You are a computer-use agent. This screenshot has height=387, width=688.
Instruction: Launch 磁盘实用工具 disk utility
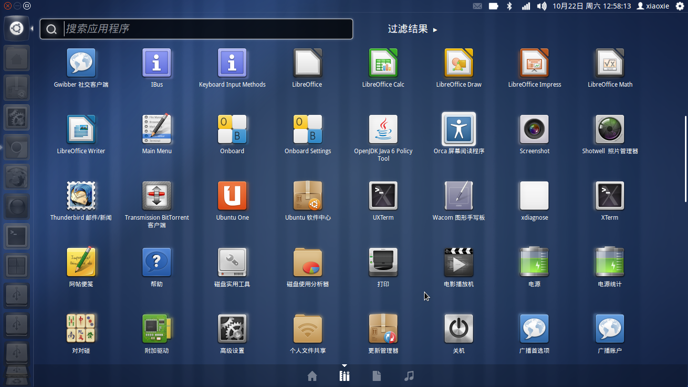[x=232, y=263]
